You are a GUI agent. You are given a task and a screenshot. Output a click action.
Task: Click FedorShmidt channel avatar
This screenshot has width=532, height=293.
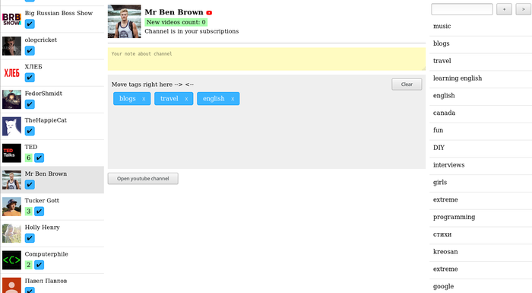[11, 100]
